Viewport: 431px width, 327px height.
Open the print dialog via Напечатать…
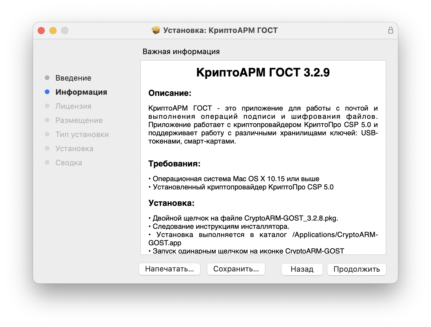(x=170, y=269)
